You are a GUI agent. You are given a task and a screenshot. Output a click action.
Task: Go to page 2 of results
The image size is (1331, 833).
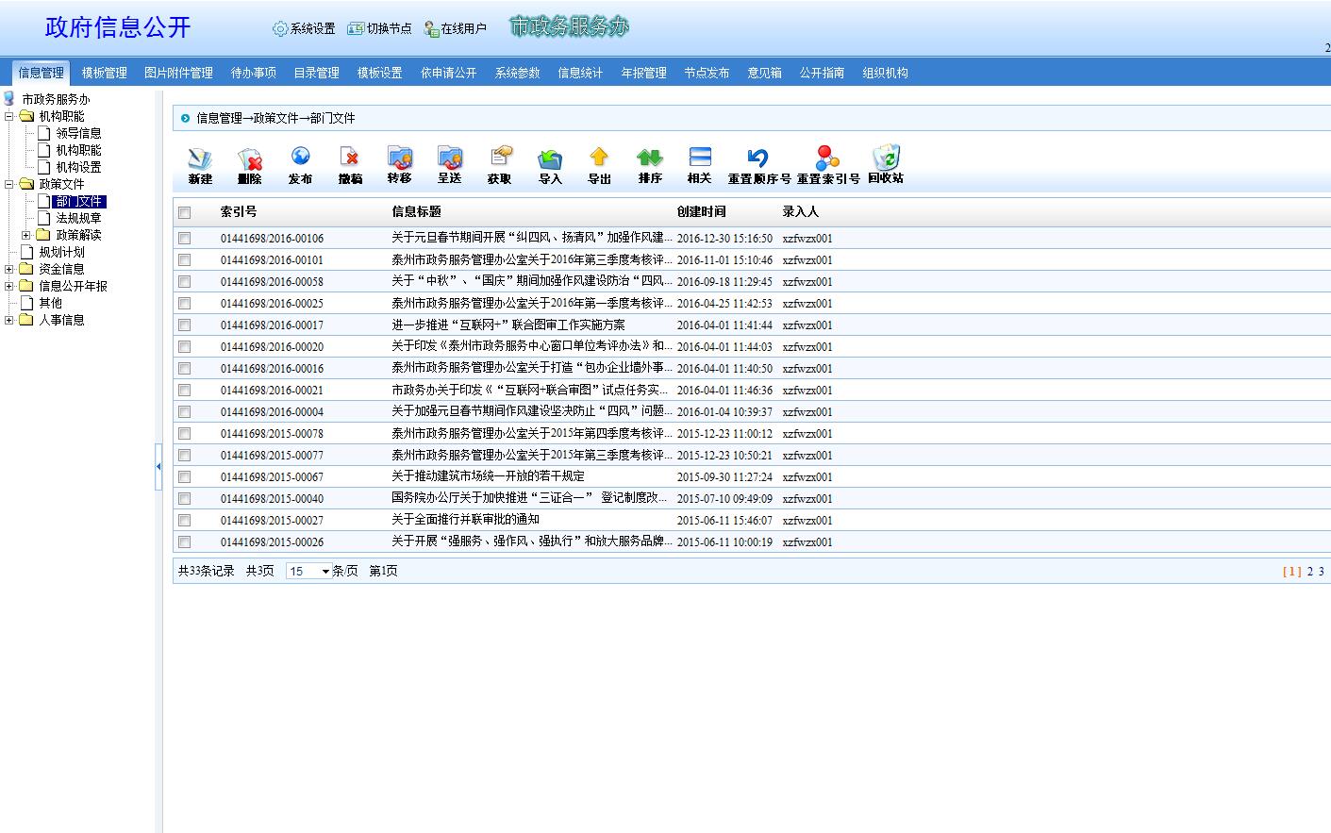pyautogui.click(x=1309, y=572)
